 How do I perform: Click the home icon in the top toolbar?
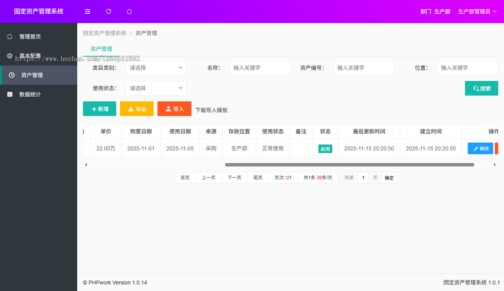(129, 11)
